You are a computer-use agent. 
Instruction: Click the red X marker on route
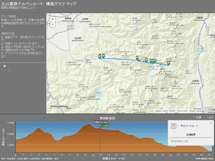coord(139,60)
